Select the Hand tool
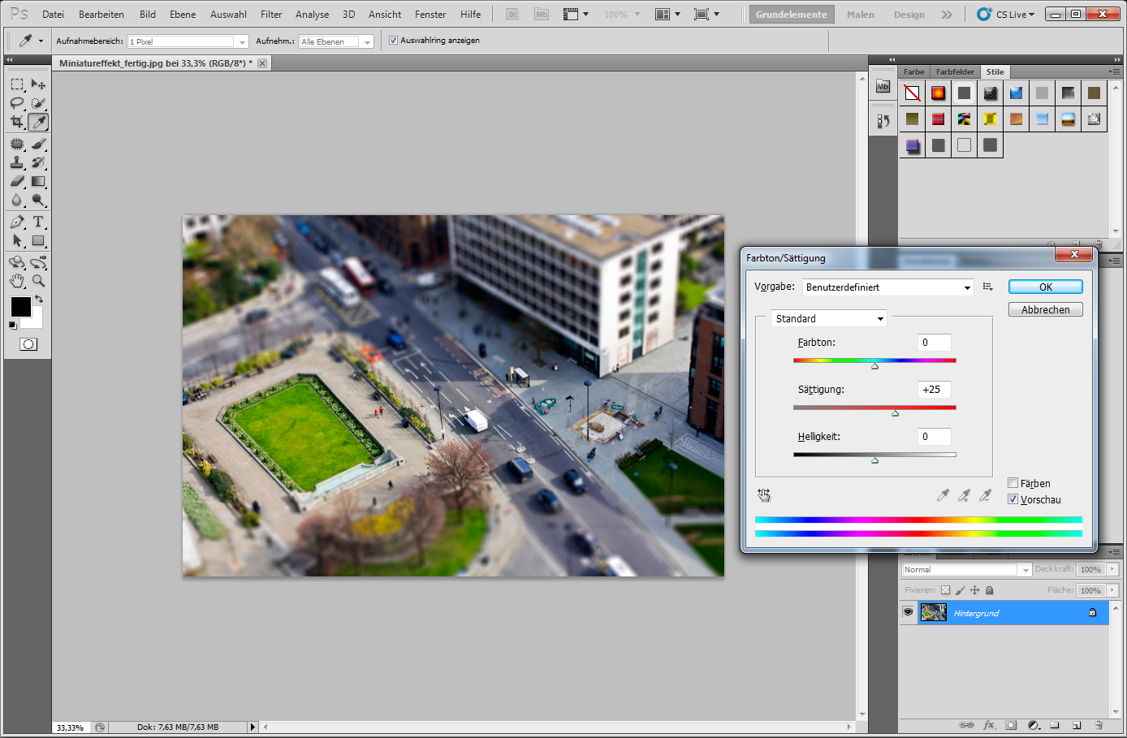Viewport: 1127px width, 738px height. 17,281
